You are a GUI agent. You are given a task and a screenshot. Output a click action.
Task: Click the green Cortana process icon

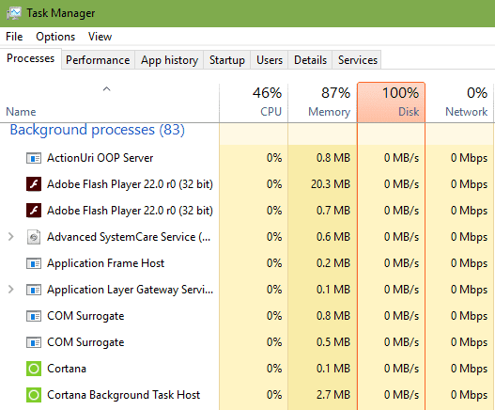[x=34, y=369]
